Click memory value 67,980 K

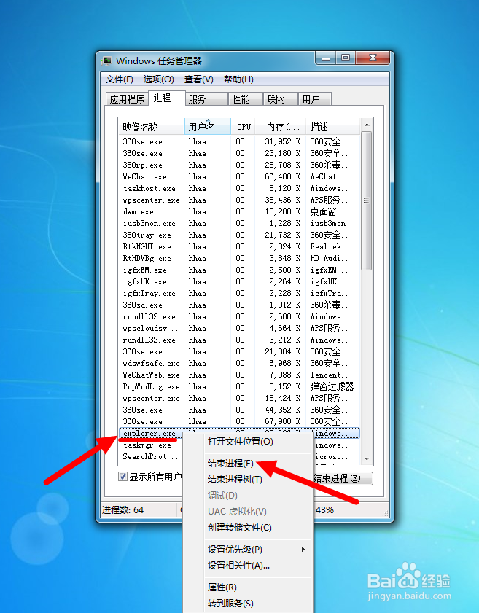pyautogui.click(x=282, y=421)
